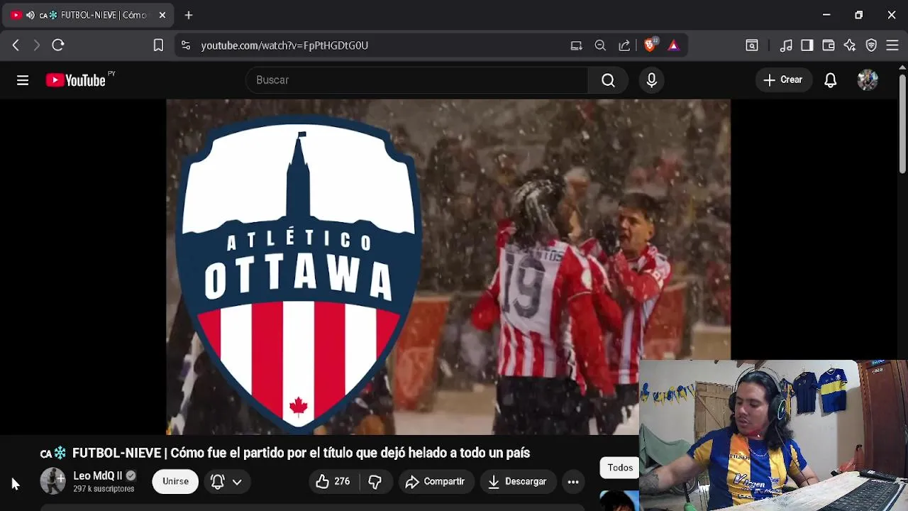Open the YouTube notifications bell
Viewport: 908px width, 511px height.
[x=831, y=80]
